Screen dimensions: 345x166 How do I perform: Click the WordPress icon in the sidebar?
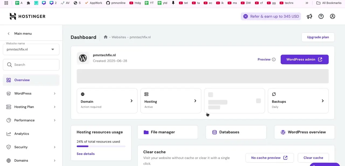9,94
